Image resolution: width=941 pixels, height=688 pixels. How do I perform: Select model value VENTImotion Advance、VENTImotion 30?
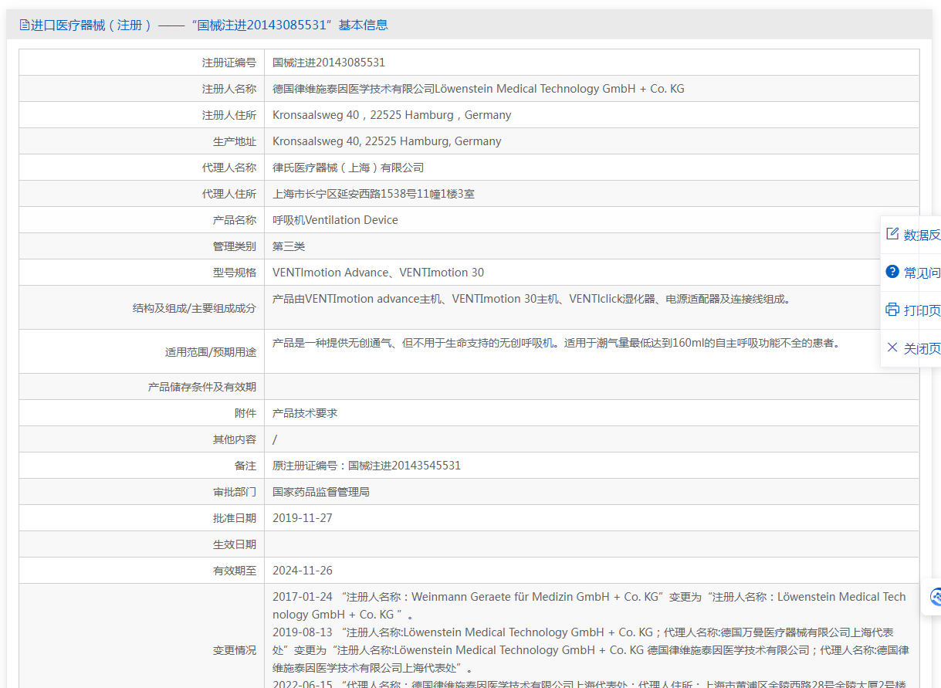378,273
